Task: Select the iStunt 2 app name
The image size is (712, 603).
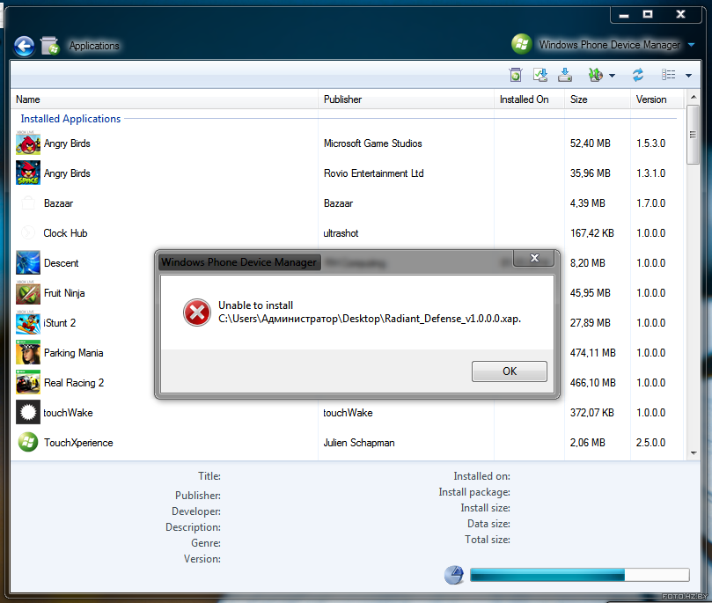Action: (x=60, y=323)
